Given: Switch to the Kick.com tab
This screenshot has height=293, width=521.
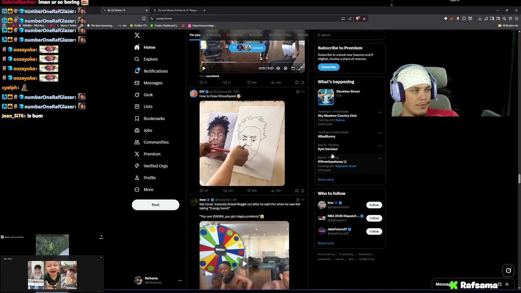Looking at the screenshot, I should 256,35.
